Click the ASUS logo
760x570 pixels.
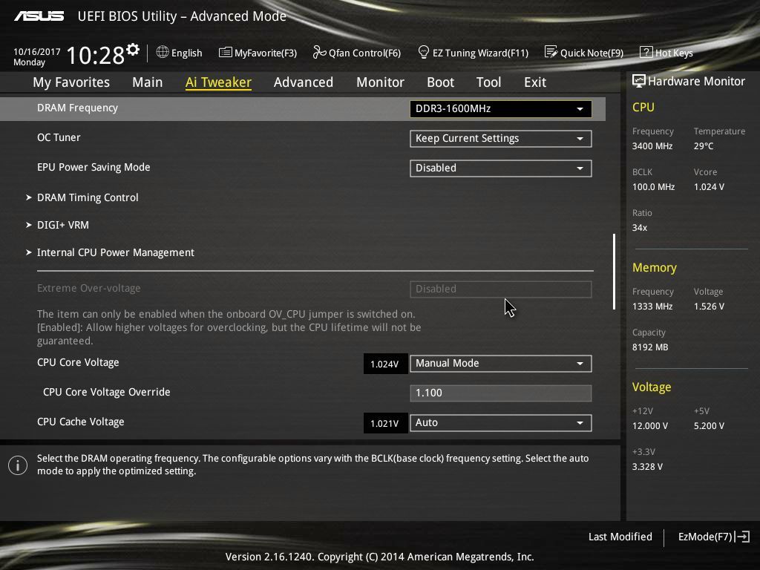point(39,16)
